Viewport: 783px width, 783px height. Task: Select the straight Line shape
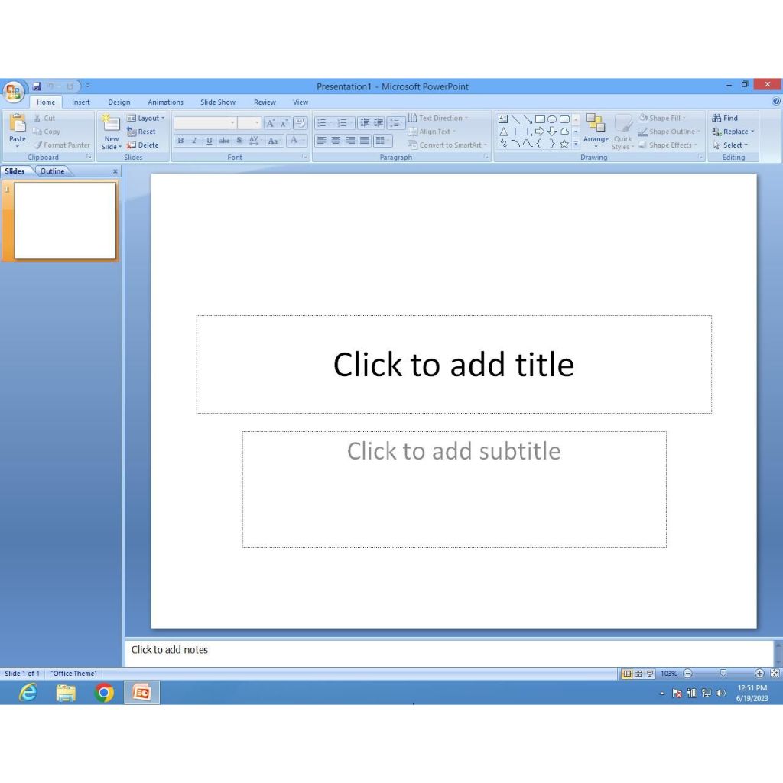(515, 119)
